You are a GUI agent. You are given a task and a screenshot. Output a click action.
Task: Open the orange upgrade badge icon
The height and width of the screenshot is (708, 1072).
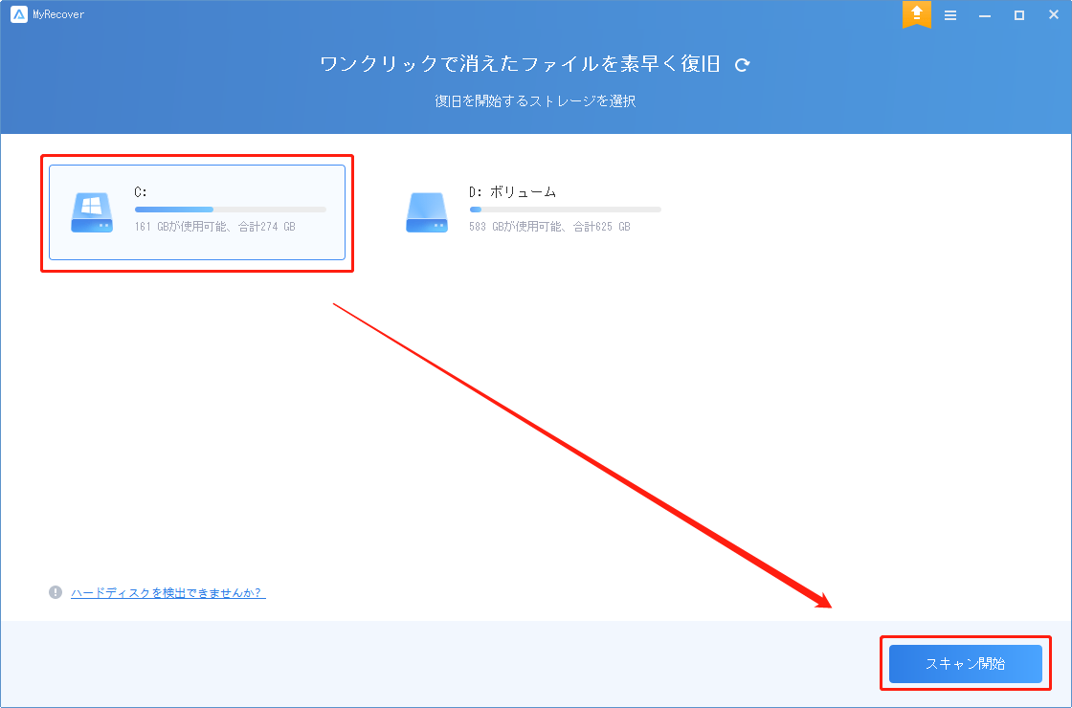[x=916, y=14]
